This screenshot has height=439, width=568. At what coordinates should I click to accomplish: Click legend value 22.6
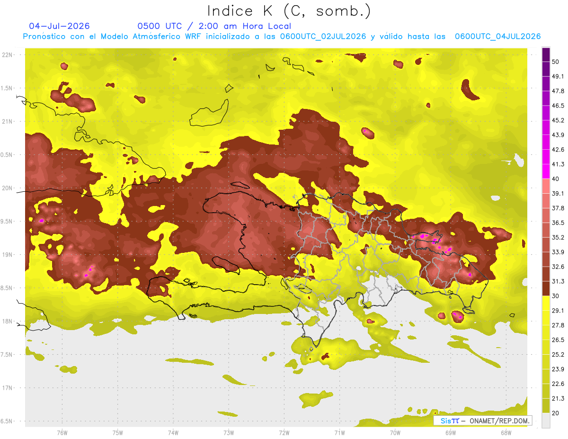click(x=558, y=384)
